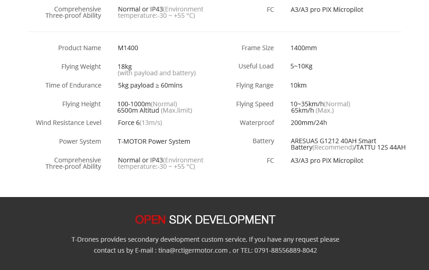This screenshot has width=429, height=270.
Task: Select the 10km flying range value
Action: coord(298,85)
